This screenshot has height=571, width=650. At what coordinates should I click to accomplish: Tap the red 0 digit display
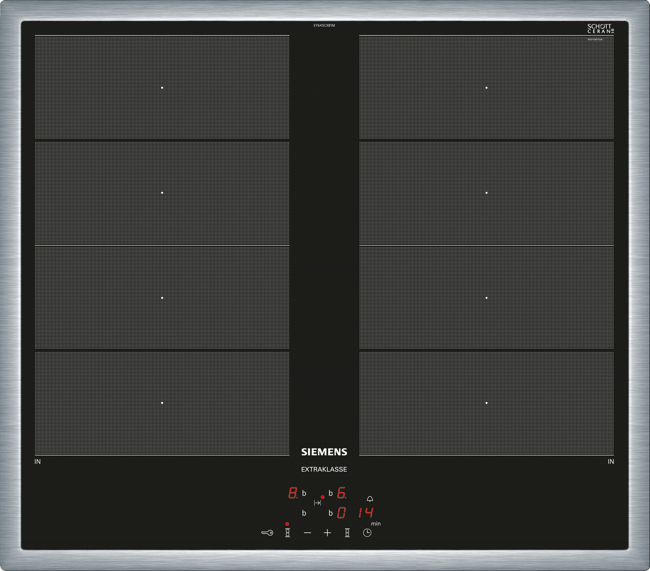(x=342, y=513)
